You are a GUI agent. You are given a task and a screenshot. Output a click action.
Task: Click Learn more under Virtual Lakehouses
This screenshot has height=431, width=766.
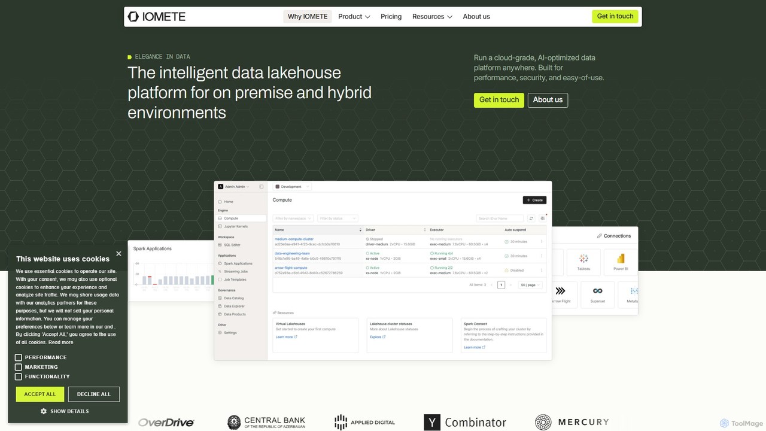click(286, 337)
